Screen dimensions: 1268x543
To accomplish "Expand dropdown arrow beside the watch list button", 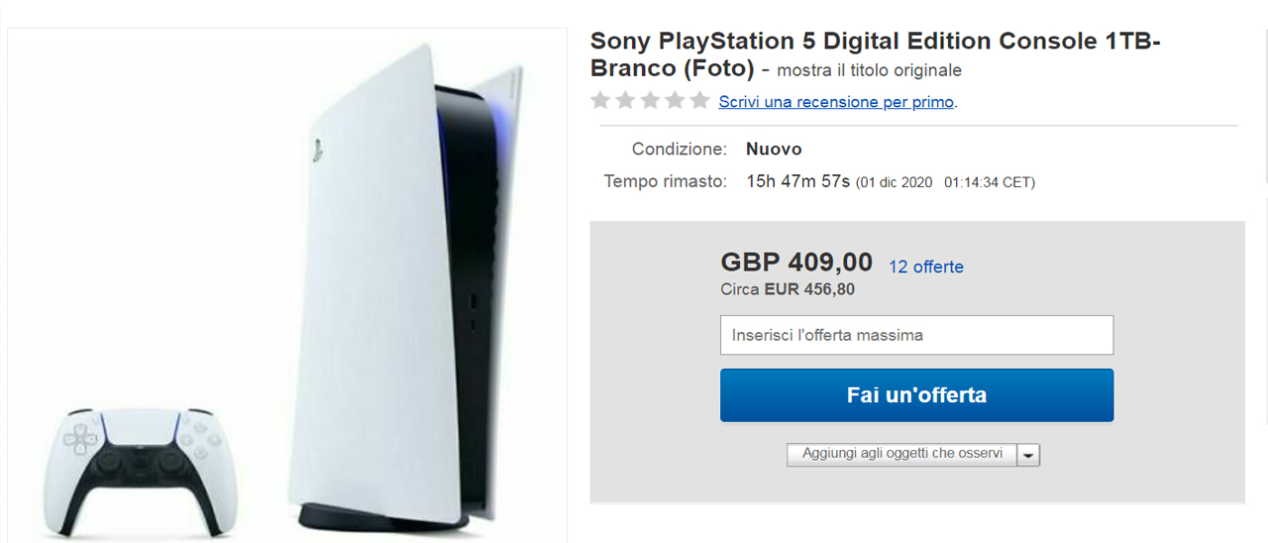I will (x=1028, y=455).
